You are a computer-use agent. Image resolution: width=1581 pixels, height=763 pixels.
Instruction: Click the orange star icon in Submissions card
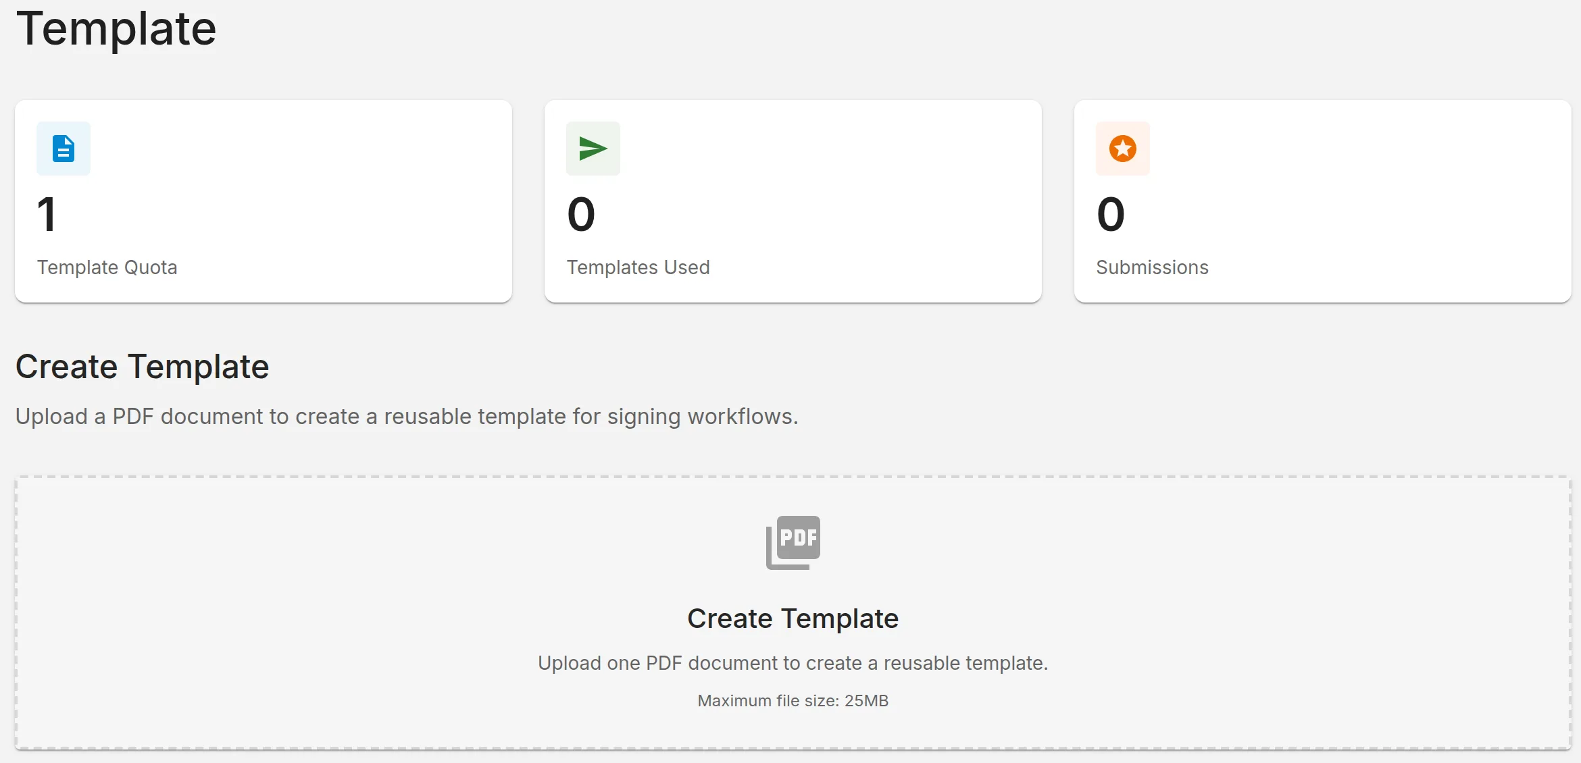pos(1123,149)
